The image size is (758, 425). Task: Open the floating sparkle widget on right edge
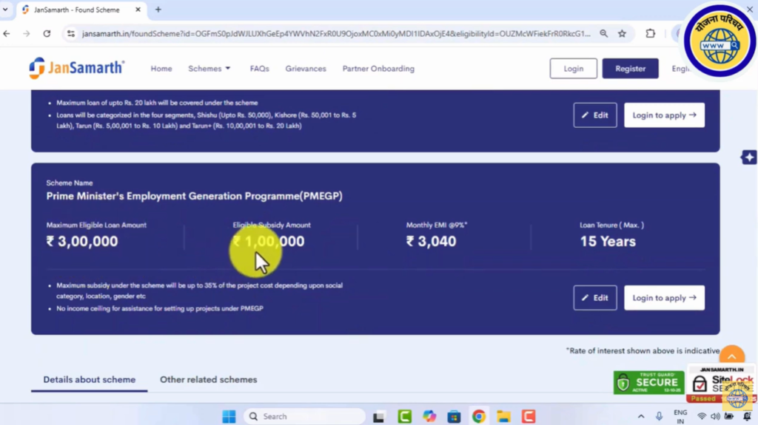748,157
